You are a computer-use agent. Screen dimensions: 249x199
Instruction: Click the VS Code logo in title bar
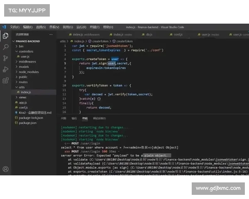(4, 27)
